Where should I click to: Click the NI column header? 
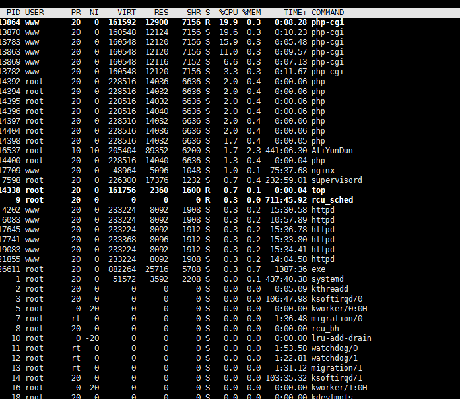pos(94,13)
